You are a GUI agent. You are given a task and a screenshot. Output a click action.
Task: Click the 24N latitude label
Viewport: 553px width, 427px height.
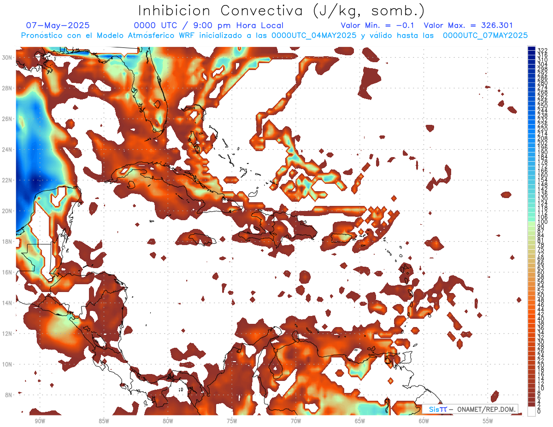pos(7,150)
